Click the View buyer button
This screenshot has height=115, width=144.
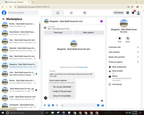point(58,32)
